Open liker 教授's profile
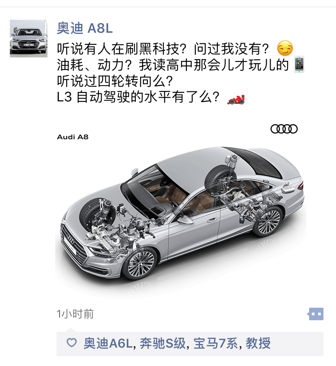Image resolution: width=336 pixels, height=366 pixels. (258, 343)
